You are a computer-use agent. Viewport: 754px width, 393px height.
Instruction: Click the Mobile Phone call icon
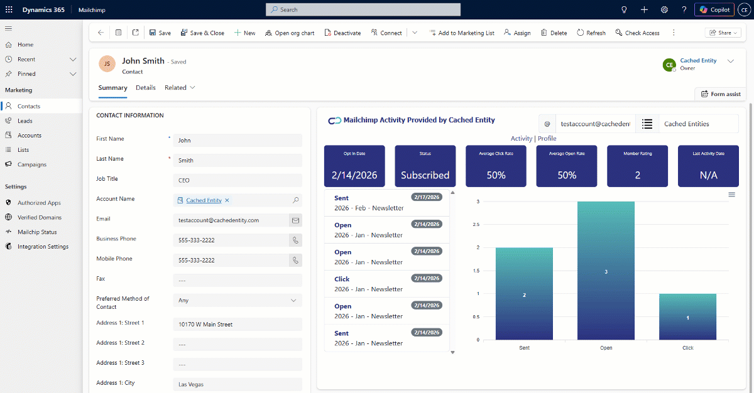(295, 260)
